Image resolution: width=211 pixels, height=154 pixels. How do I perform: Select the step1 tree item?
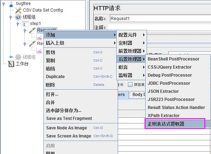coord(35,24)
